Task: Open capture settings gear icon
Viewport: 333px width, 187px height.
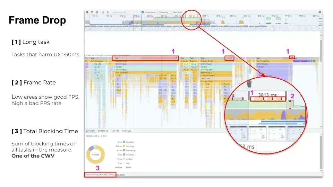Action: pos(319,12)
